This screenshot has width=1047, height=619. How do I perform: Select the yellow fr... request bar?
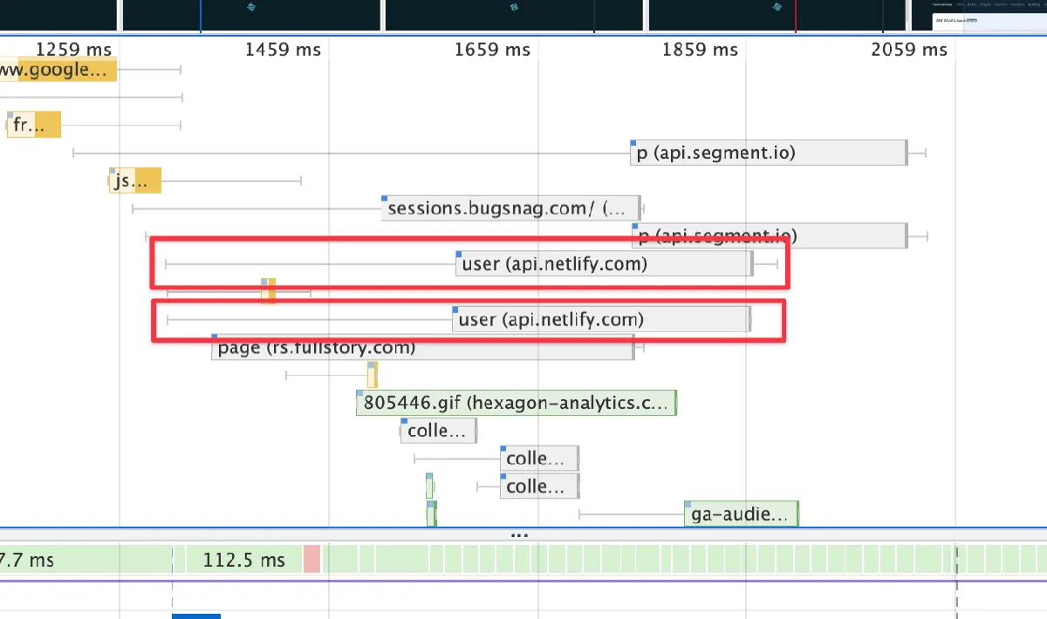tap(34, 125)
